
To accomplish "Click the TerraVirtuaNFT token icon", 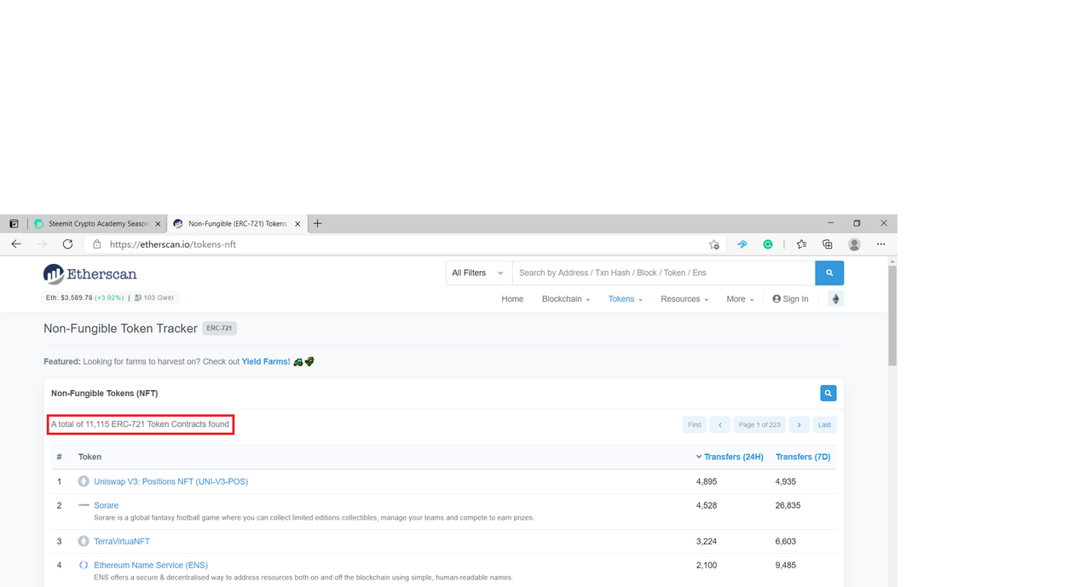I will (84, 541).
